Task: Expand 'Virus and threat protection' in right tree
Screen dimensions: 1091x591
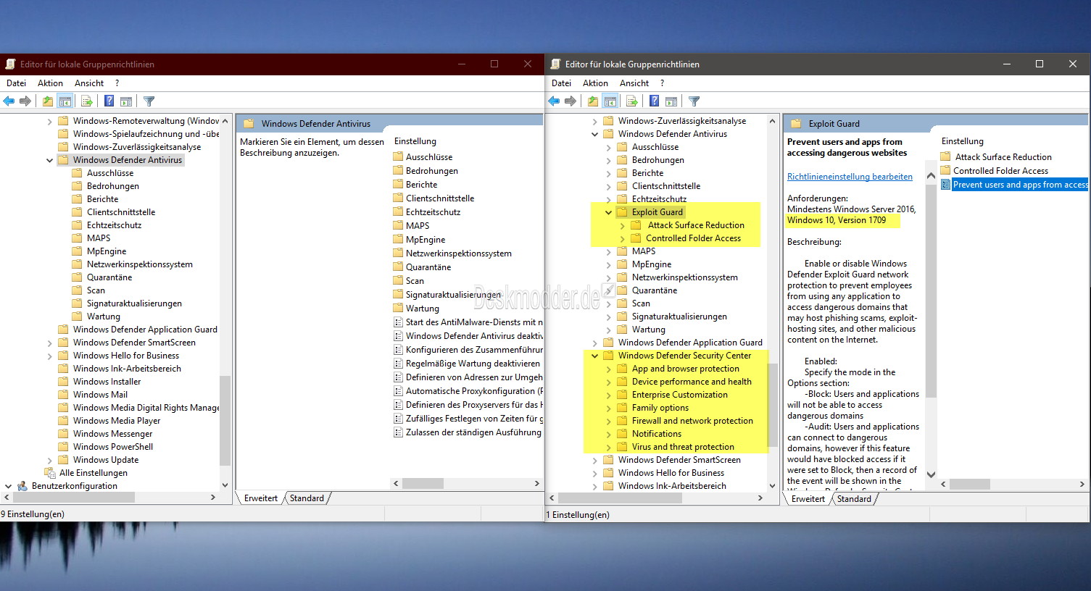Action: [x=608, y=447]
